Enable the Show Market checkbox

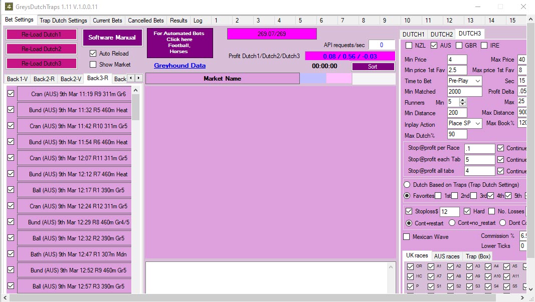coord(93,64)
